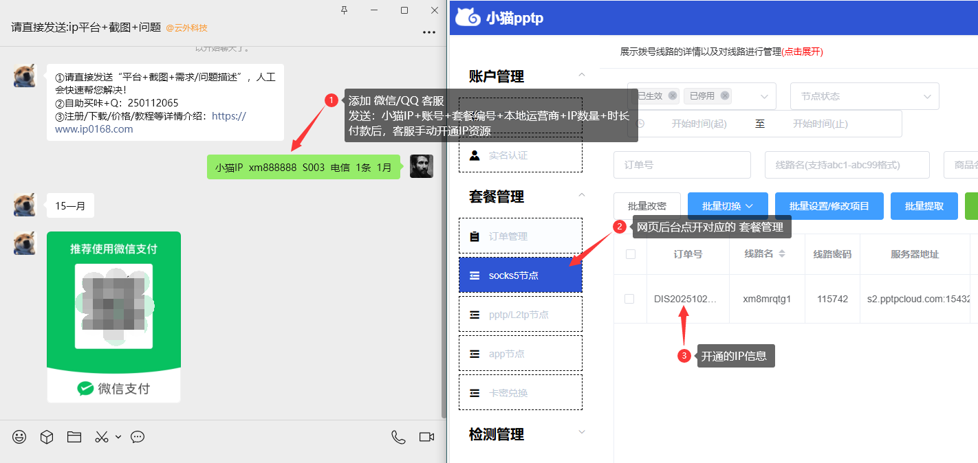Tick the select-all checkbox in table header
The height and width of the screenshot is (463, 978).
tap(630, 254)
